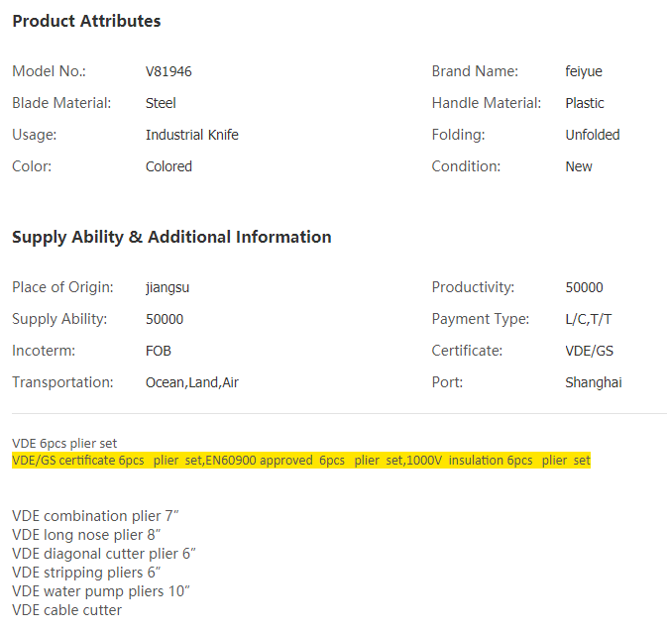Click the Supply Ability & Additional Information heading
This screenshot has height=629, width=667.
171,237
